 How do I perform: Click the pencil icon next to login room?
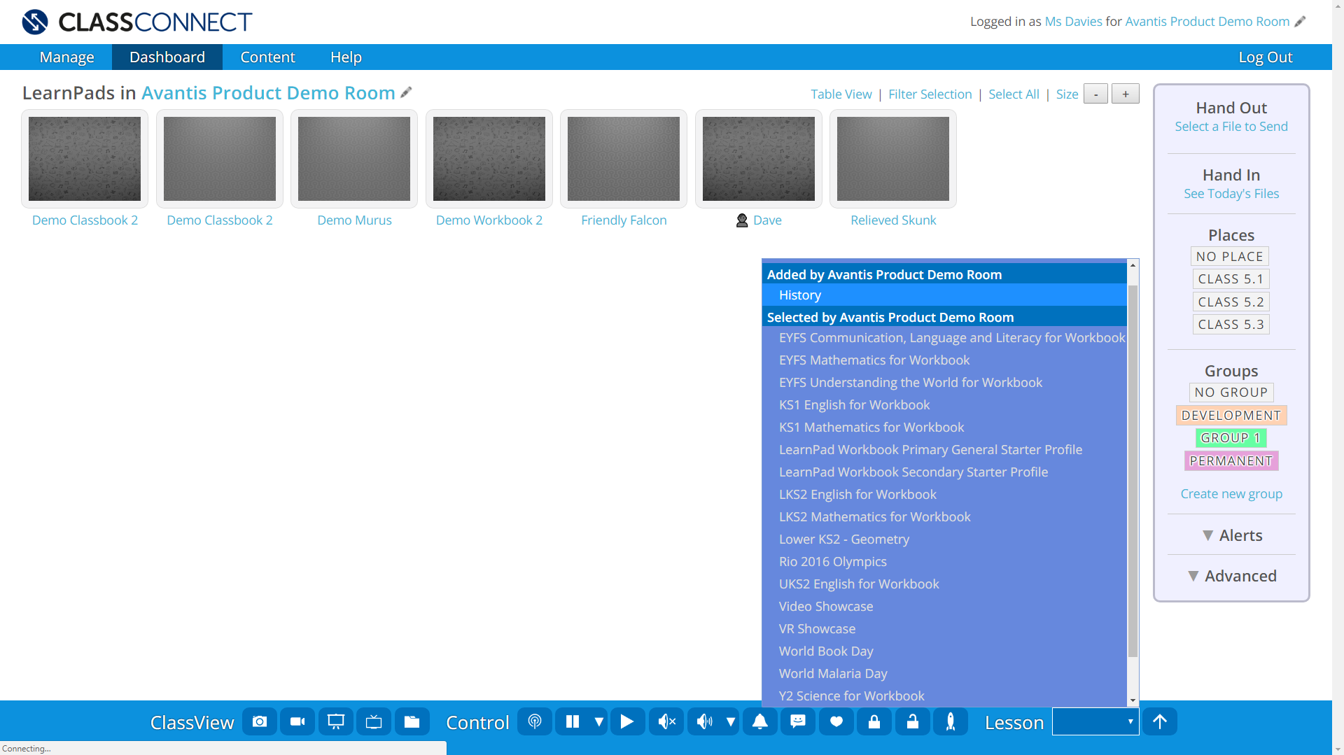(1300, 22)
